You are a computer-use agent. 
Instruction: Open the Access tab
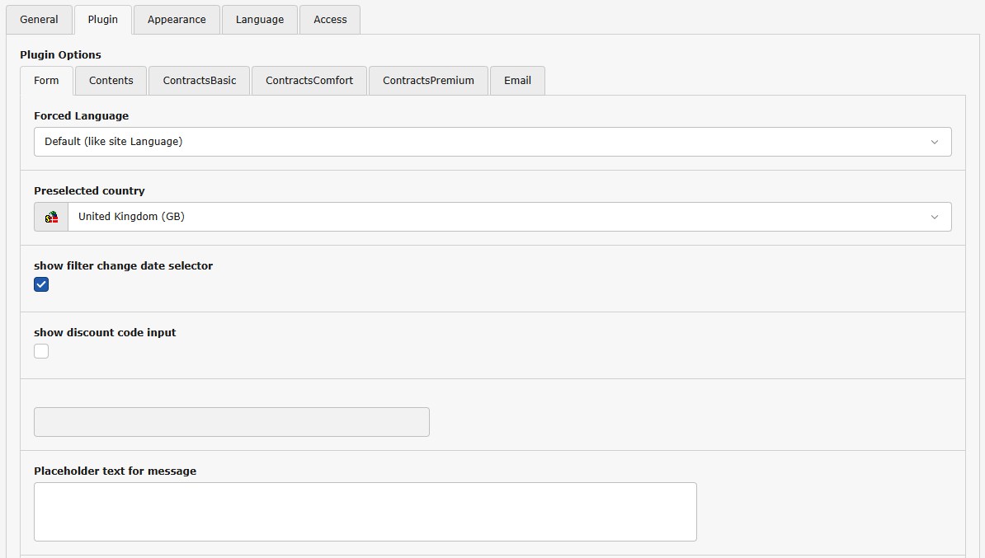330,20
